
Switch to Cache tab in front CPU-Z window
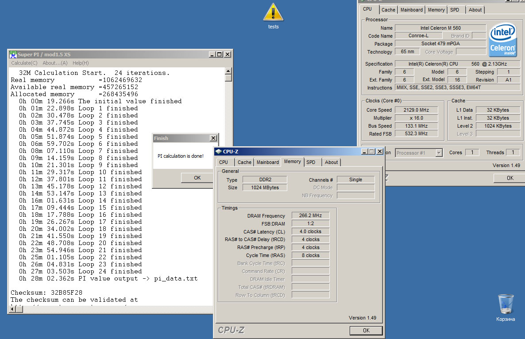(244, 162)
